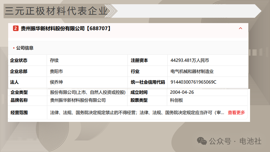The width and height of the screenshot is (270, 152).
Task: Select the credit code 91440300761965069C
Action: pos(193,82)
